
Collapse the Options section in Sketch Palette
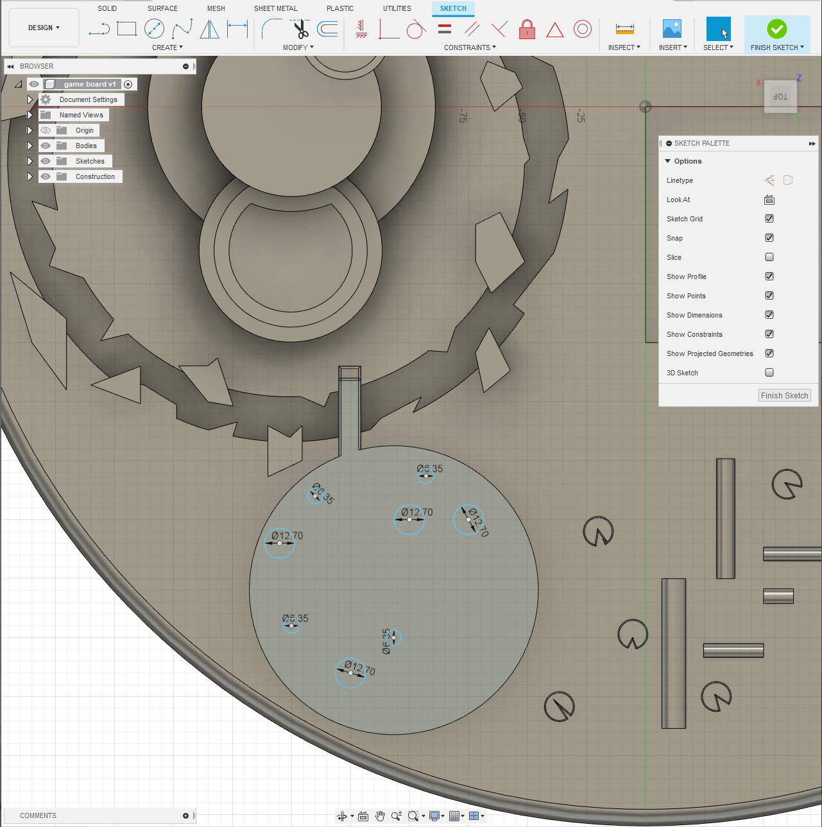tap(667, 161)
